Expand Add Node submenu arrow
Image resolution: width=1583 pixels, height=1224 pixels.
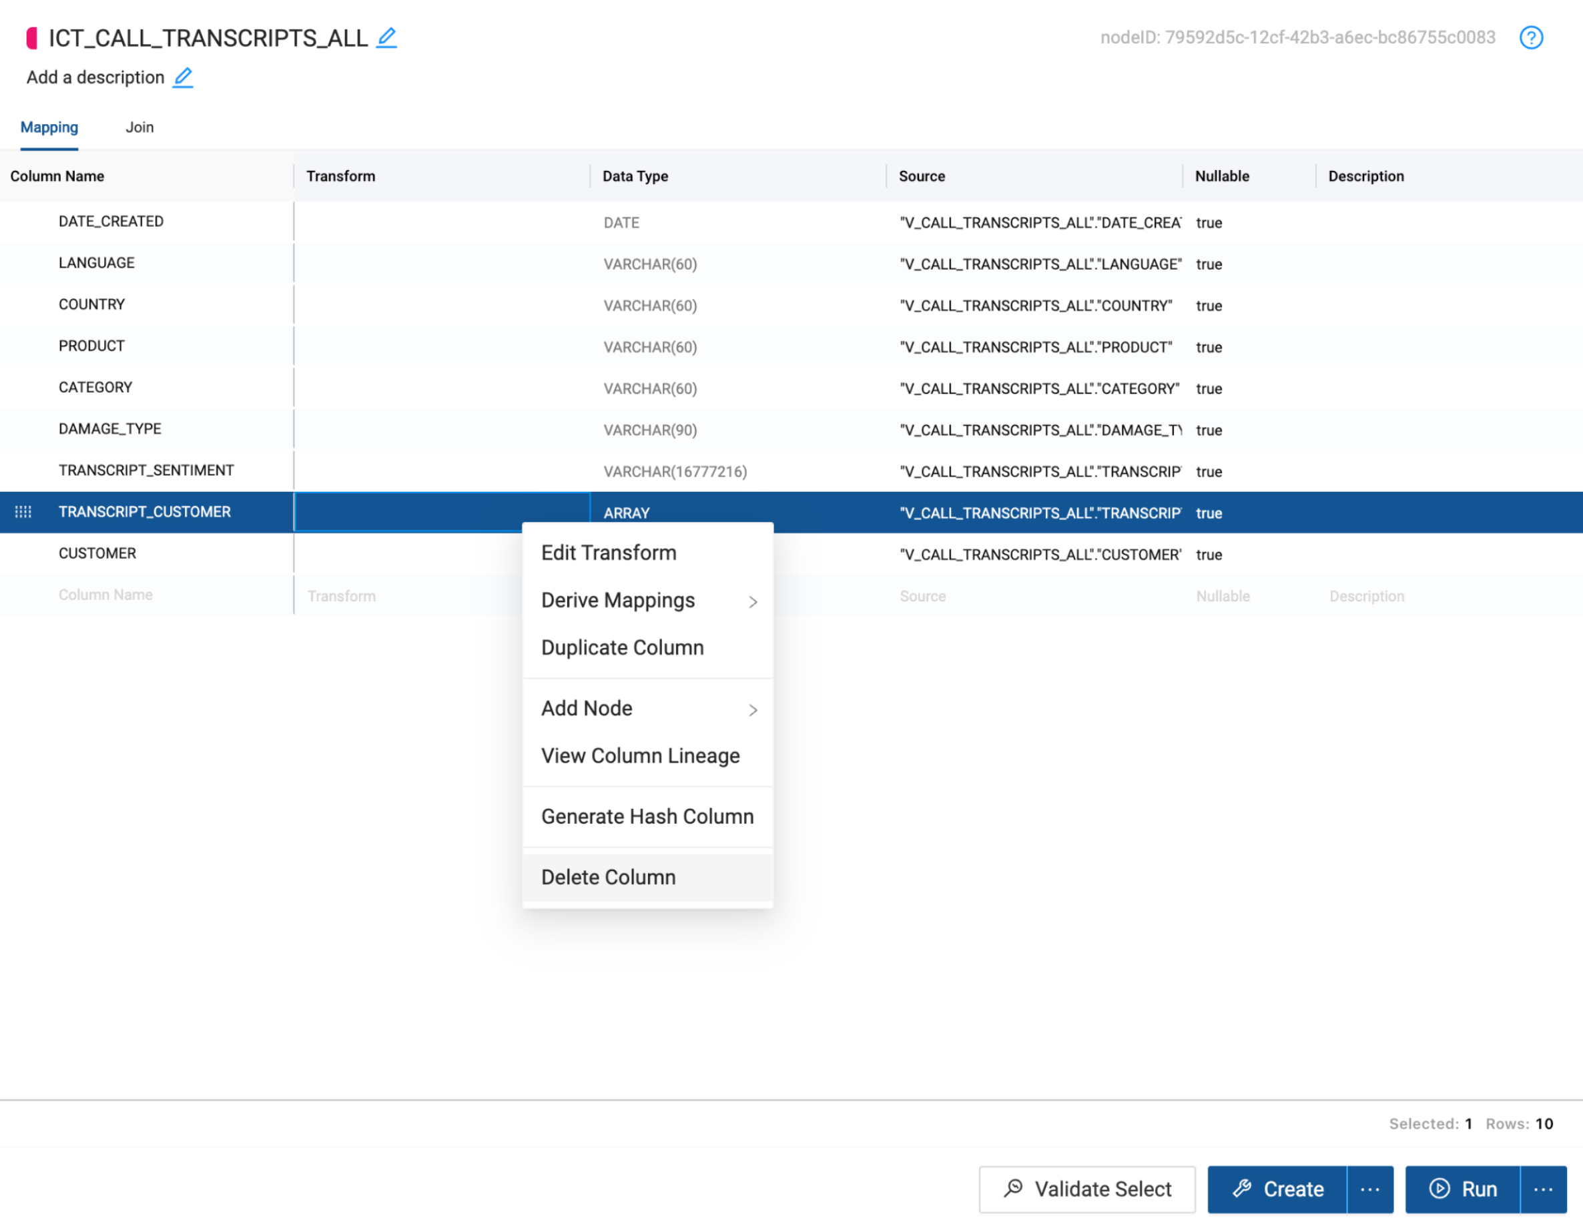752,709
